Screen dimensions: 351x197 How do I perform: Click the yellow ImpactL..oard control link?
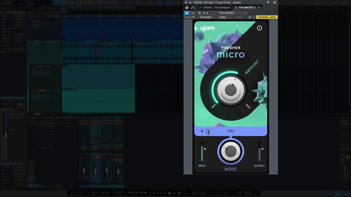pyautogui.click(x=267, y=17)
